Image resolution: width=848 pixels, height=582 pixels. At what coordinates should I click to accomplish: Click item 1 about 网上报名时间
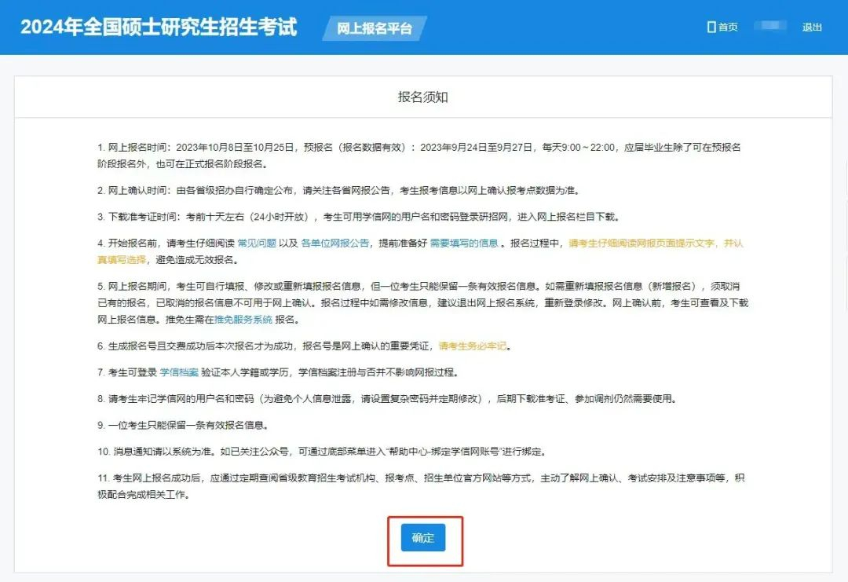[420, 147]
